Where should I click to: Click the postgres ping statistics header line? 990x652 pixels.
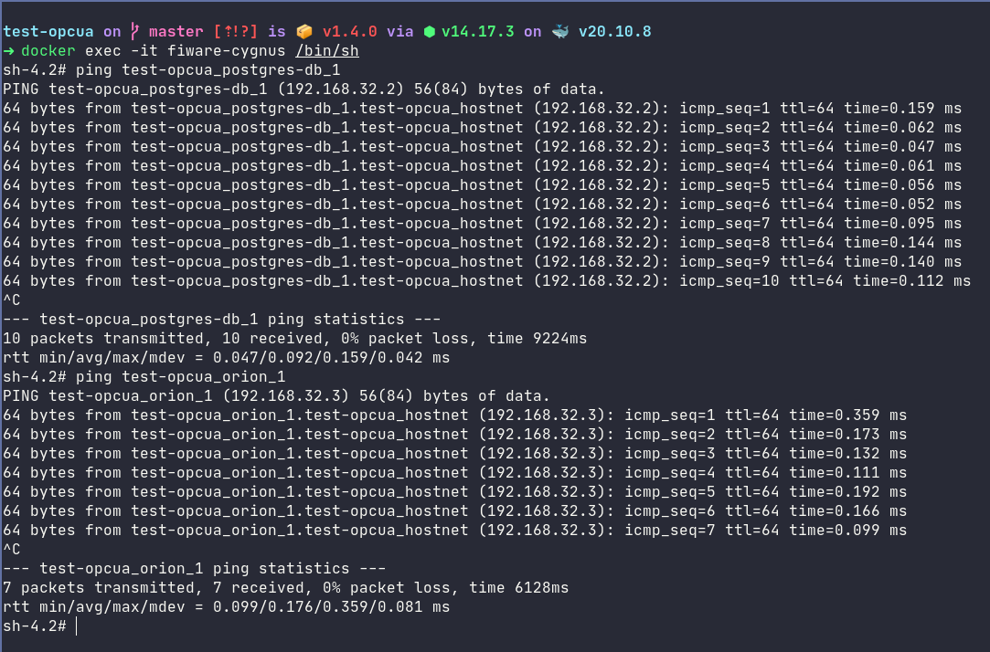coord(221,320)
